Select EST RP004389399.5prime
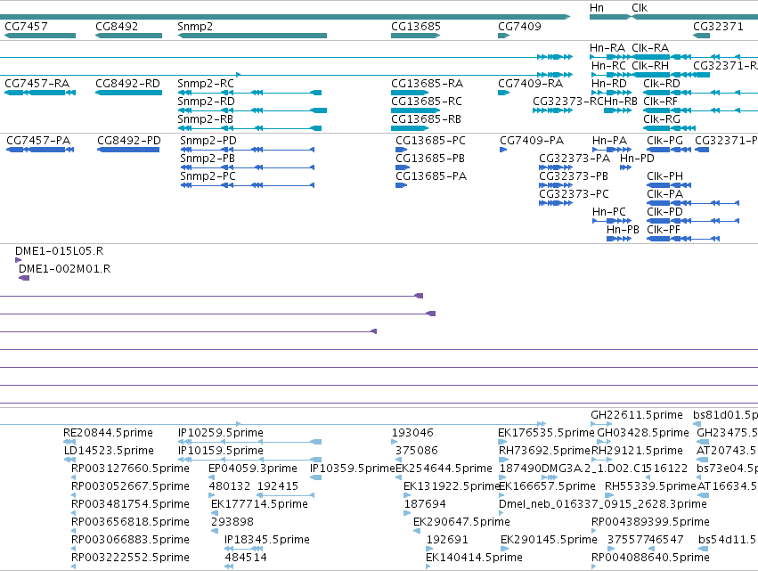Image resolution: width=758 pixels, height=571 pixels. [x=651, y=522]
